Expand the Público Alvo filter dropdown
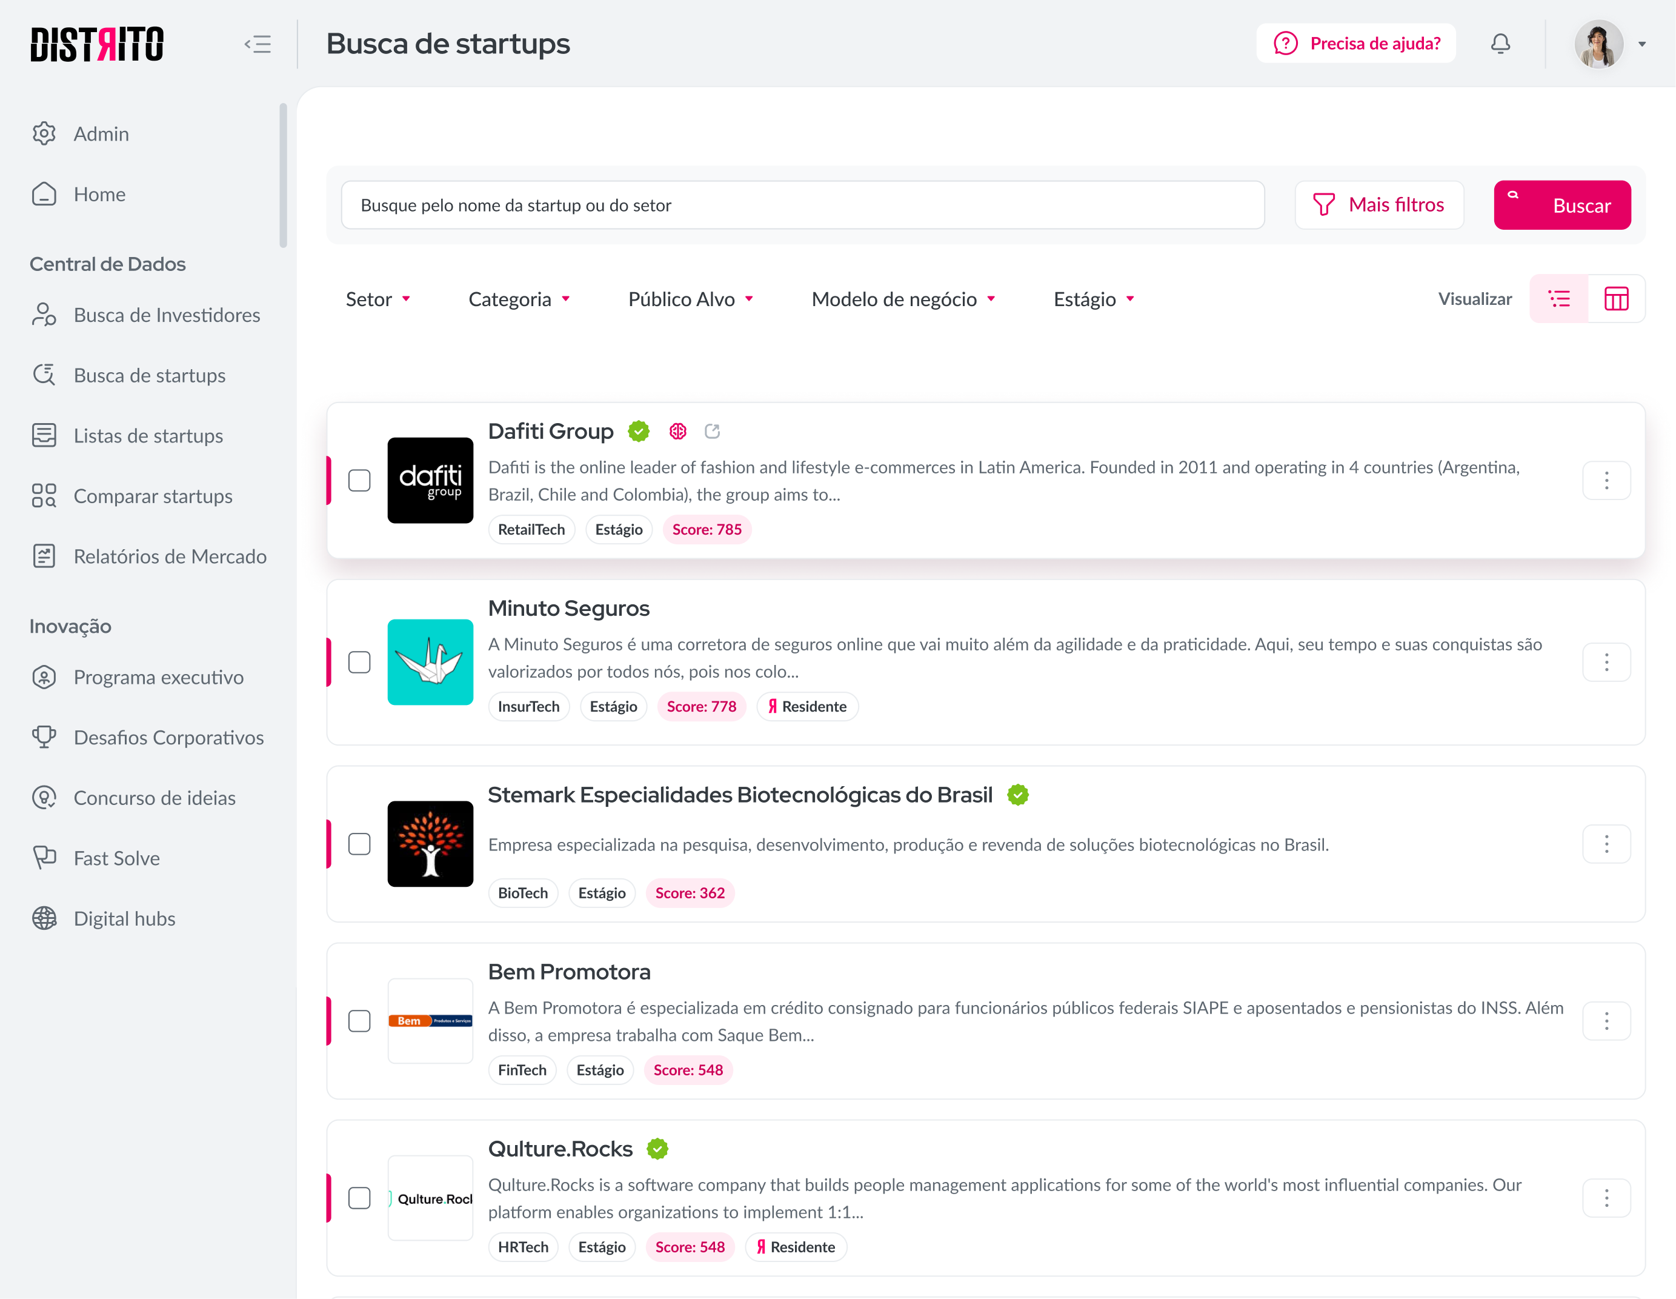Image resolution: width=1676 pixels, height=1299 pixels. 691,299
